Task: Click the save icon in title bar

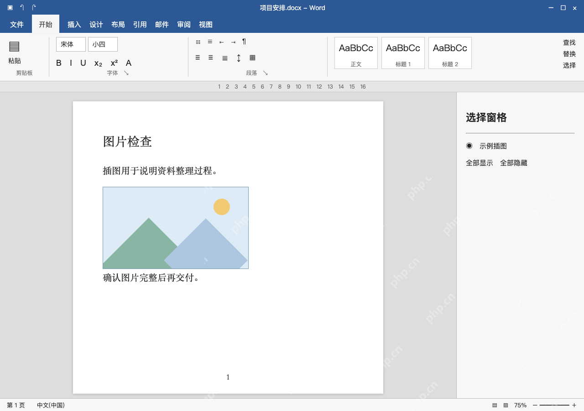Action: coord(10,8)
